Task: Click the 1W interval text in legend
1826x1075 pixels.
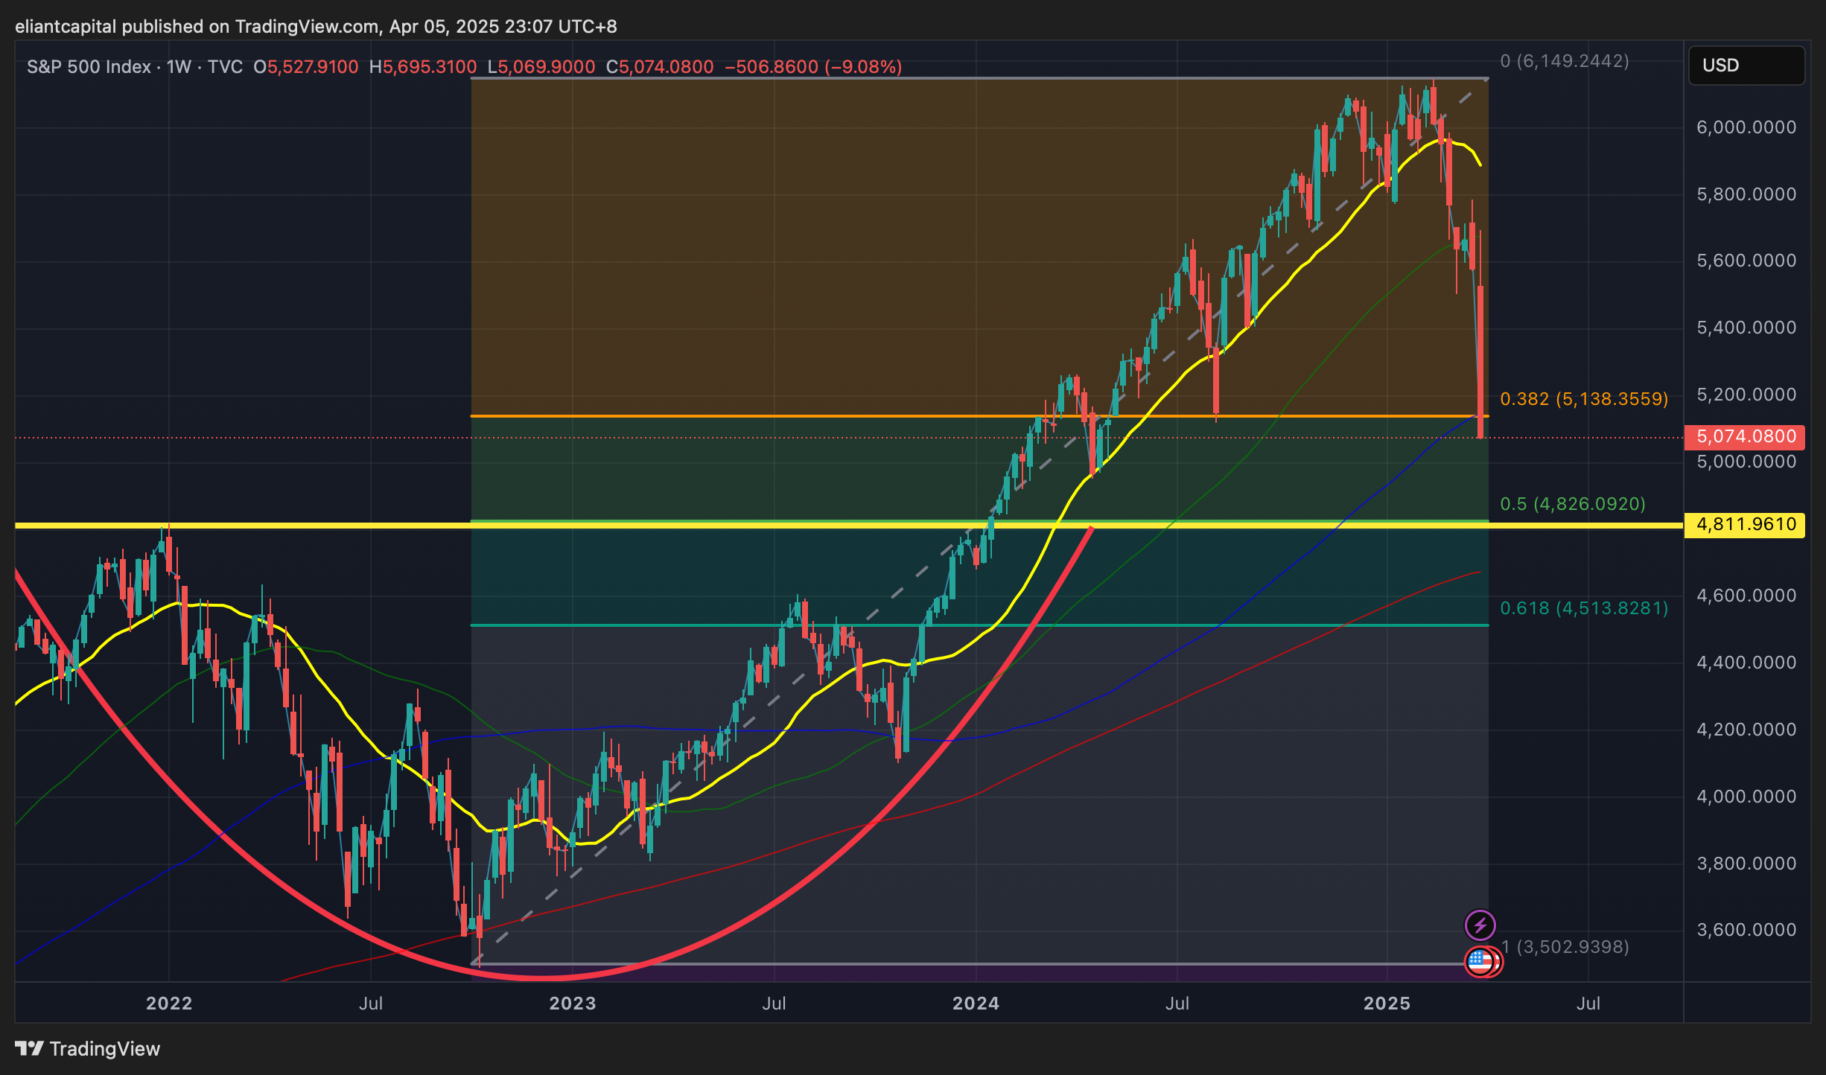Action: click(x=179, y=67)
